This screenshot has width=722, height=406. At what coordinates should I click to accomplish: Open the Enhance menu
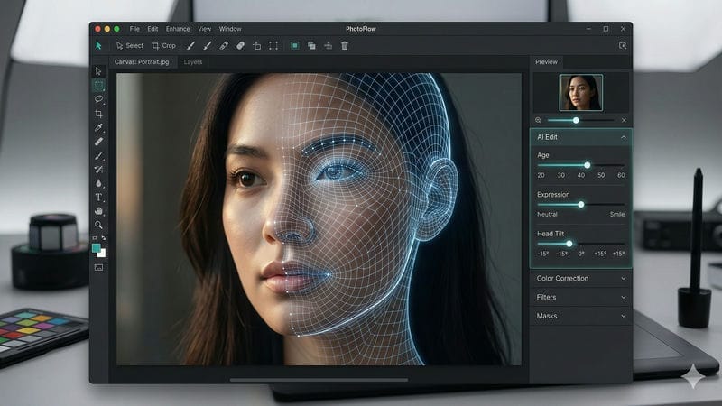[x=178, y=29]
